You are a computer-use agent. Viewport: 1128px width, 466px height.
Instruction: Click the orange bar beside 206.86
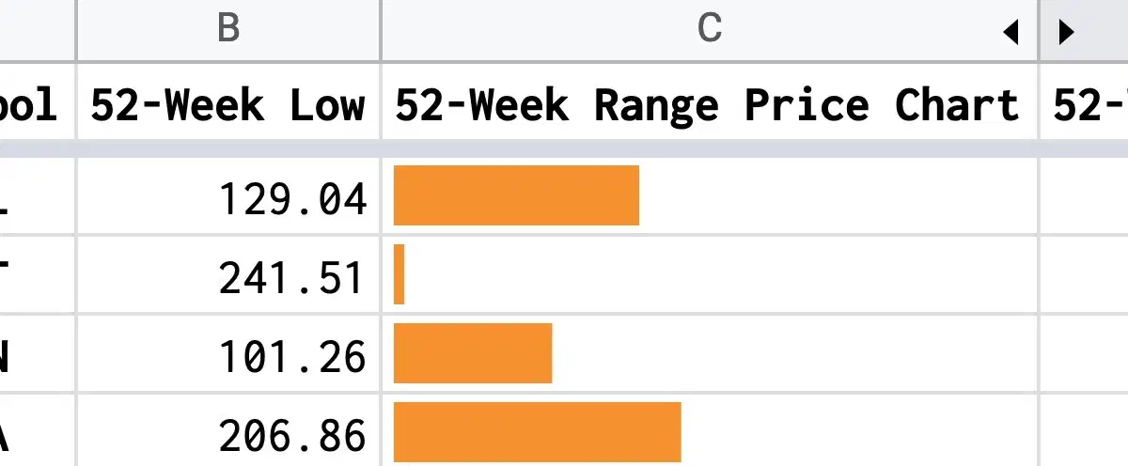tap(537, 431)
